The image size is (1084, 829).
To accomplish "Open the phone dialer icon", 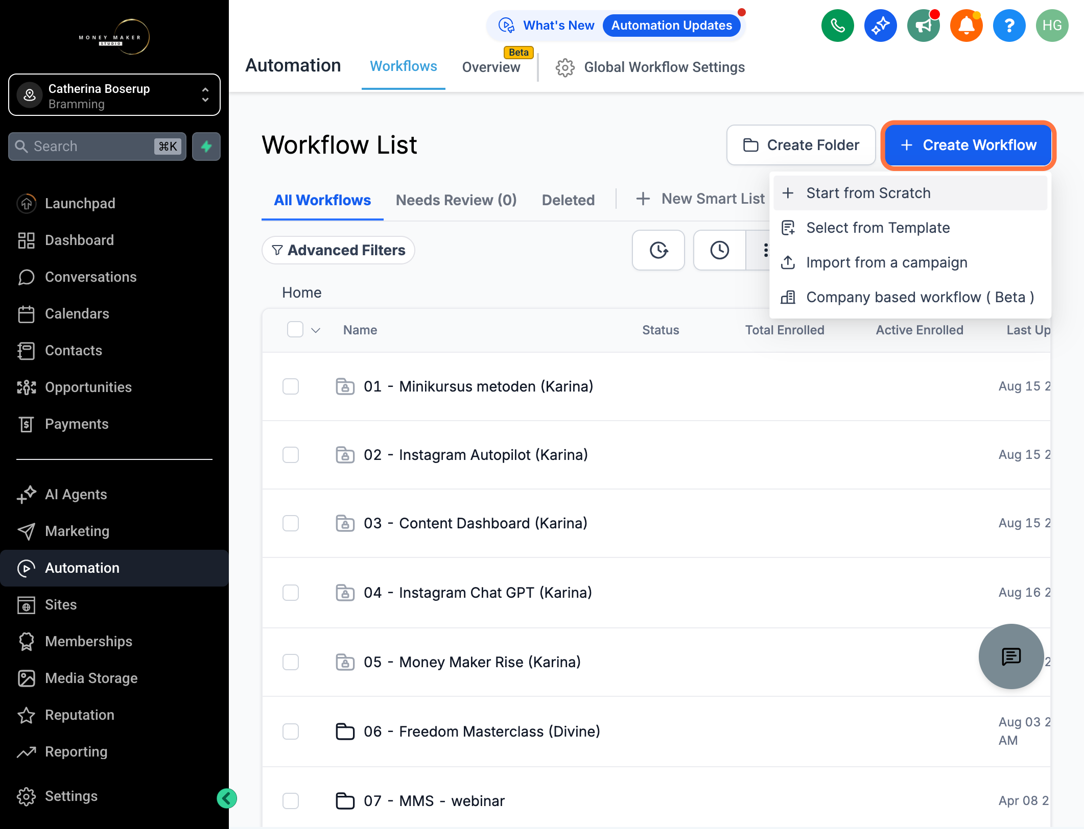I will [x=837, y=26].
